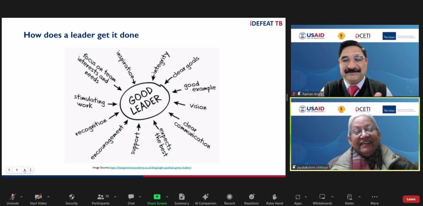The width and height of the screenshot is (423, 206).
Task: Open the image source link under the slide
Action: (x=150, y=168)
